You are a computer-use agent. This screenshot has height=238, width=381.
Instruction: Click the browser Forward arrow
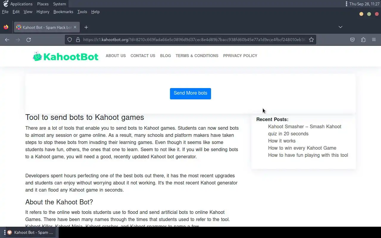(18, 40)
